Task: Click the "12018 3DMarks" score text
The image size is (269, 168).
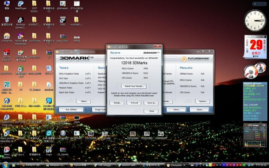Action: pos(134,63)
